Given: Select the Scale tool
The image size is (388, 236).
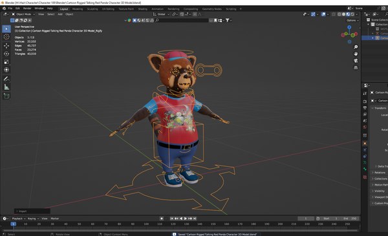Looking at the screenshot, I should tap(6, 62).
